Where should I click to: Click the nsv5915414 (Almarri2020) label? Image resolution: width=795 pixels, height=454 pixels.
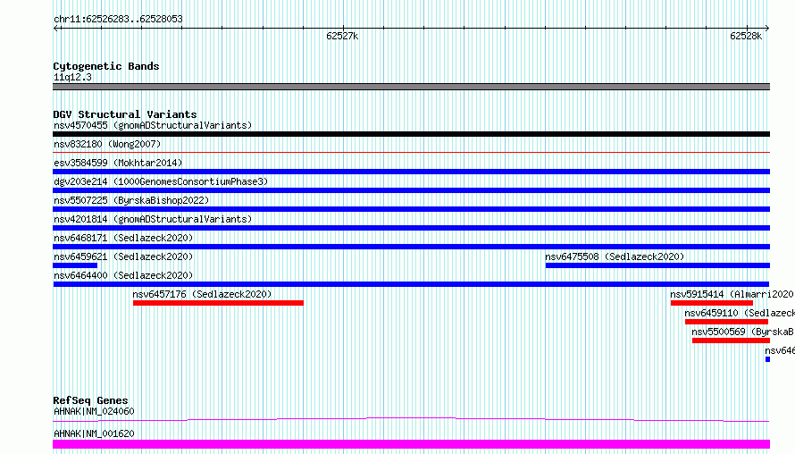pos(732,294)
